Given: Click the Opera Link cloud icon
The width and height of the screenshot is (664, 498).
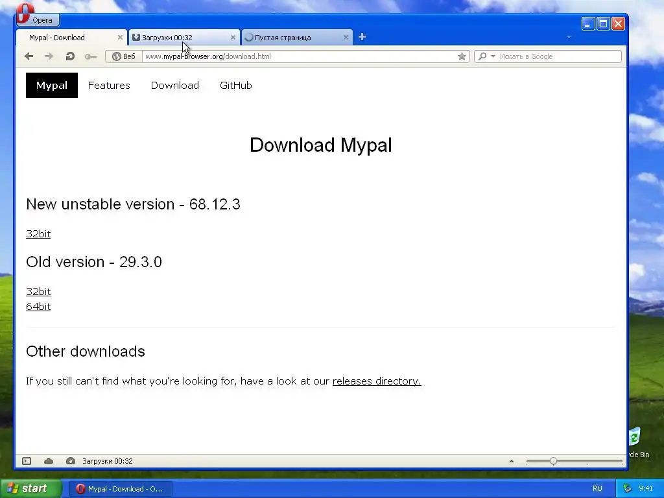Looking at the screenshot, I should pyautogui.click(x=48, y=461).
